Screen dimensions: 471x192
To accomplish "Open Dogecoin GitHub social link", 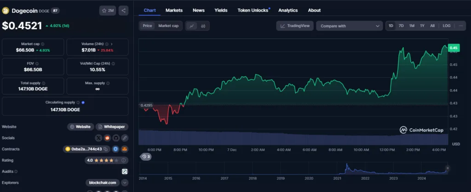I will click(x=115, y=138).
